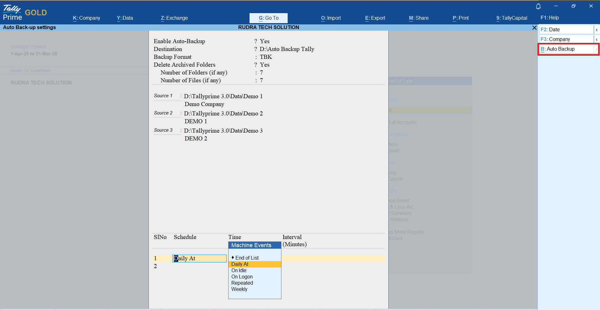Image resolution: width=600 pixels, height=310 pixels.
Task: Click the TallyPrime Gold logo
Action: [x=25, y=13]
